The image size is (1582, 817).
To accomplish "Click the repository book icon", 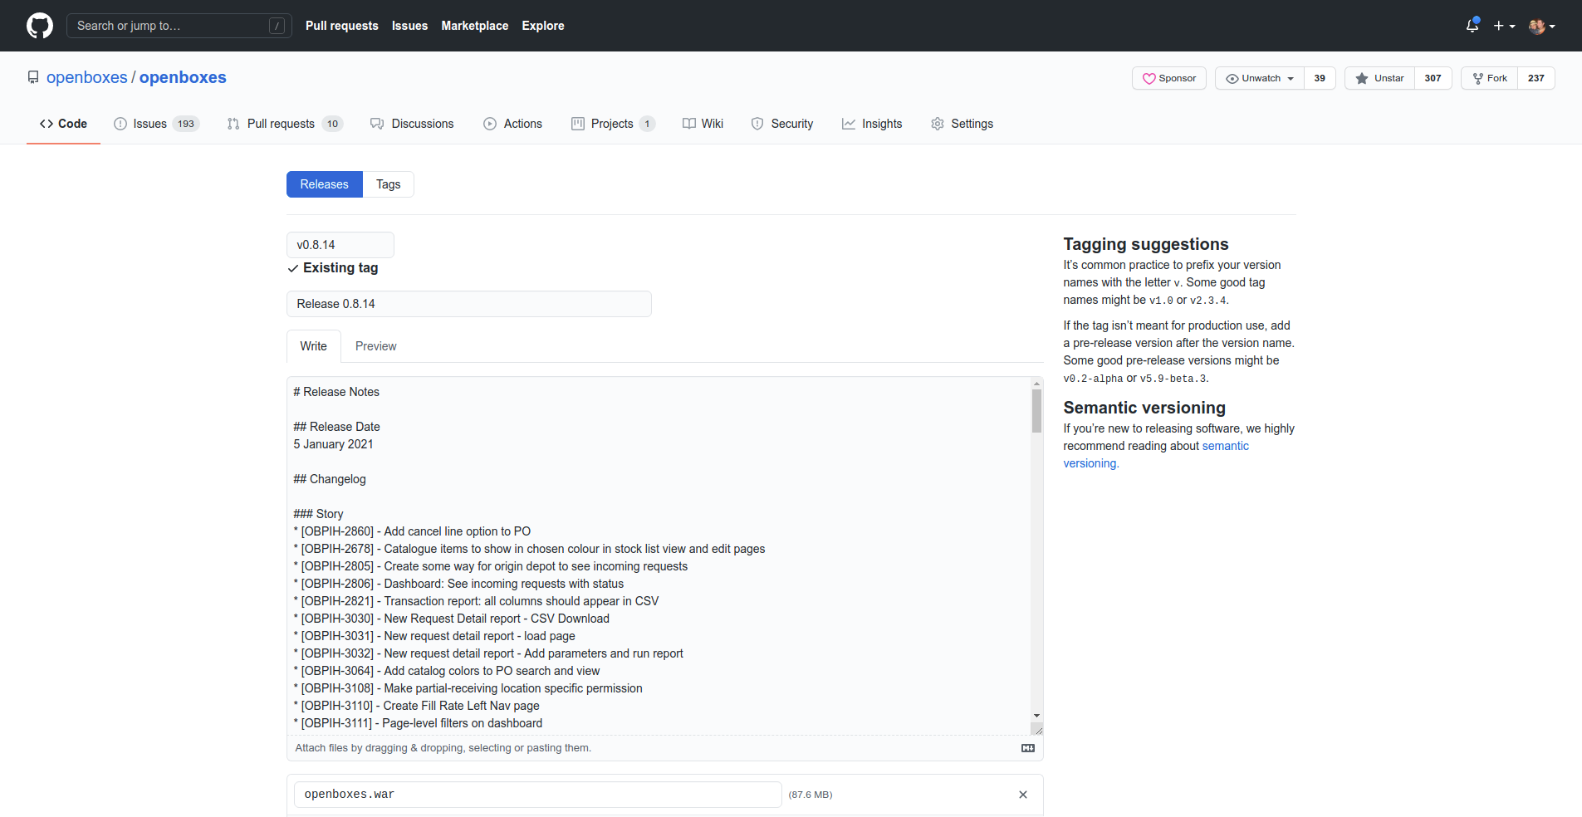I will pos(33,77).
